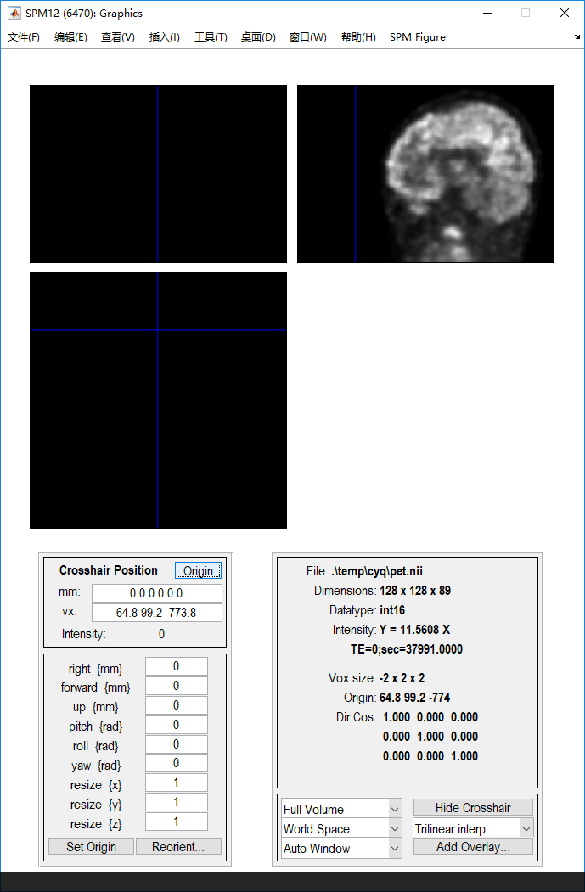Open the 窗口(W) menu

(308, 37)
